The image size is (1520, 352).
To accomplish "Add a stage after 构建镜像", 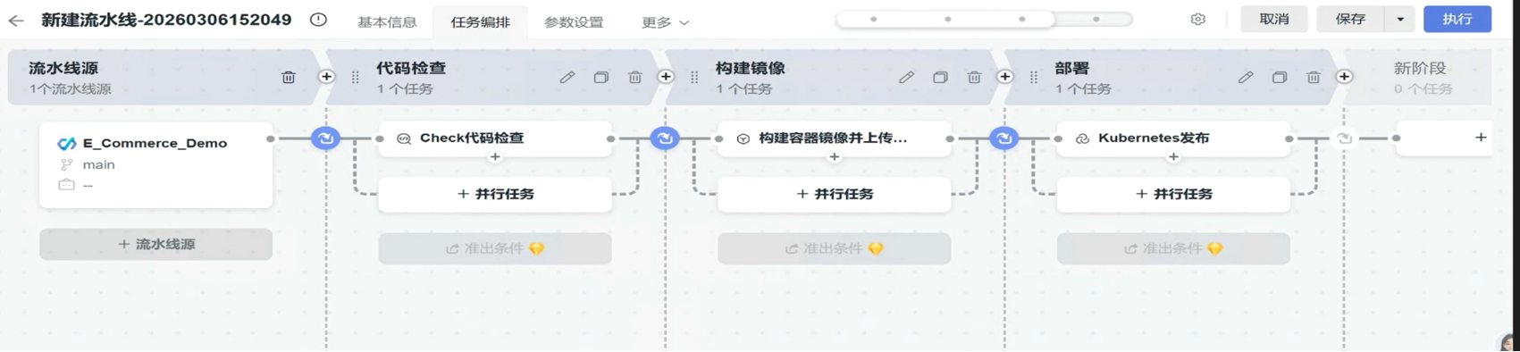I will click(1005, 77).
